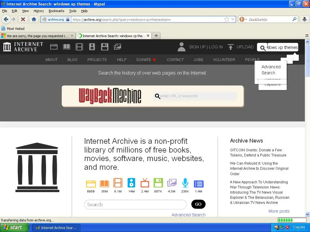The width and height of the screenshot is (310, 232).
Task: Open URL history dropdown arrow
Action: [x=233, y=19]
